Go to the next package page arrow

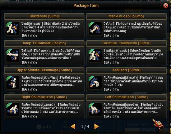[96, 127]
